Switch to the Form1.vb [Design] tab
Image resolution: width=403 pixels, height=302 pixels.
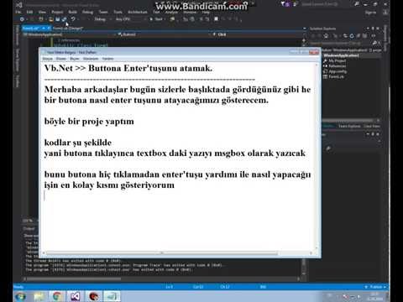pyautogui.click(x=67, y=29)
